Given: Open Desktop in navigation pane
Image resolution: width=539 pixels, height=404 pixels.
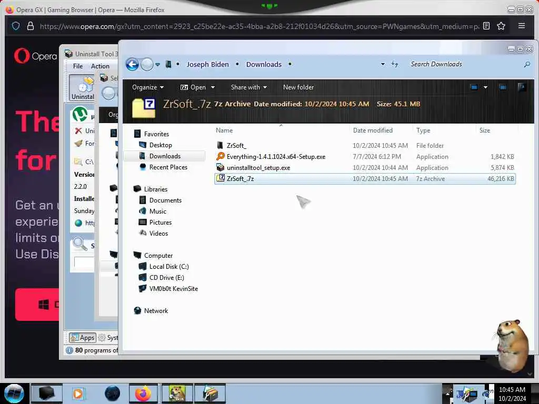Looking at the screenshot, I should pos(160,145).
